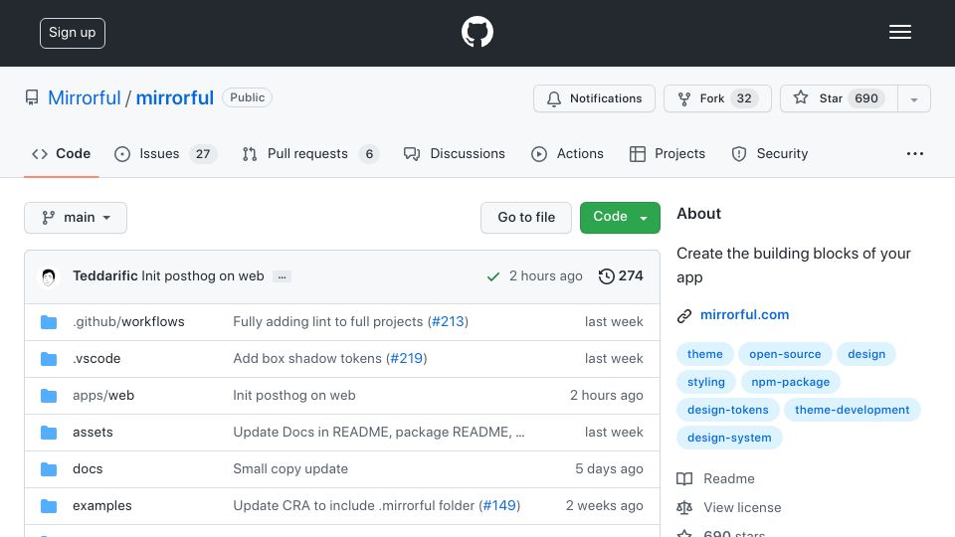
Task: Click Teddarific's avatar image
Action: 49,277
